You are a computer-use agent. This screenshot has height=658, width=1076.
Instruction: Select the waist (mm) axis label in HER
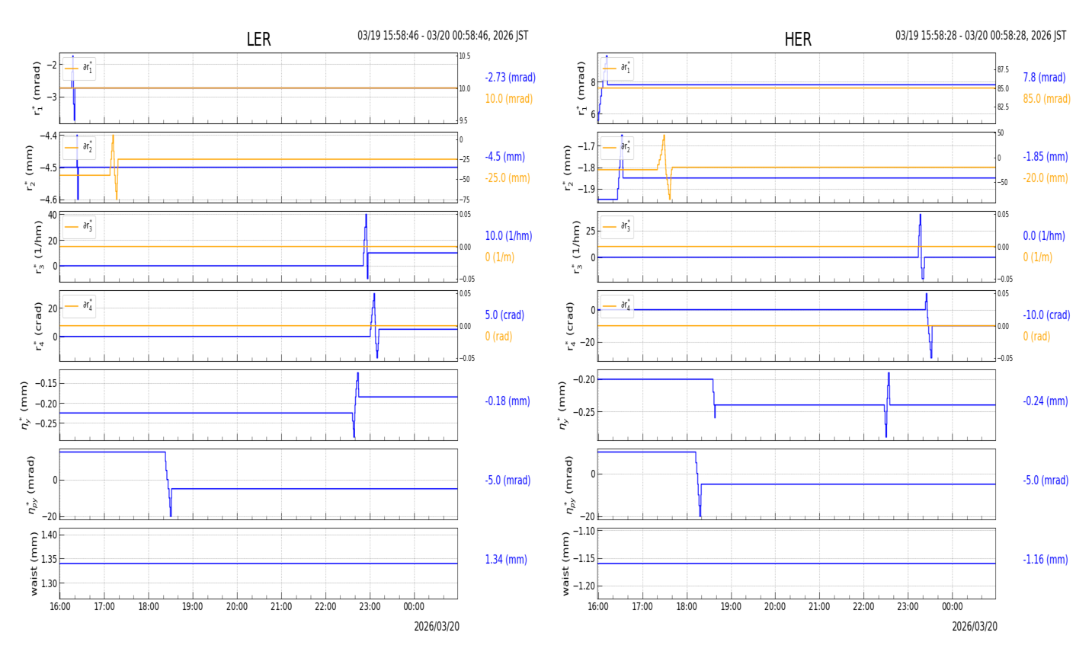pos(566,564)
